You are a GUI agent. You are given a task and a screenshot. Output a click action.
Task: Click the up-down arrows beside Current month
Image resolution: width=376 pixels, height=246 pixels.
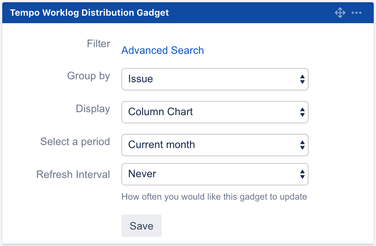[x=302, y=145]
